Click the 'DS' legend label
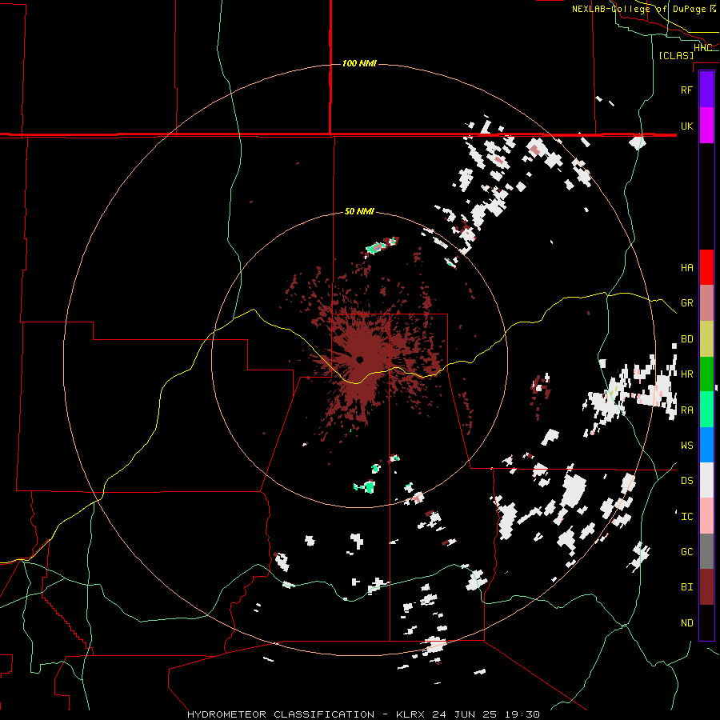 [x=686, y=481]
